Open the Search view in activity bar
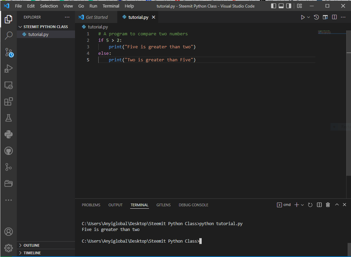The height and width of the screenshot is (257, 351). pyautogui.click(x=9, y=35)
